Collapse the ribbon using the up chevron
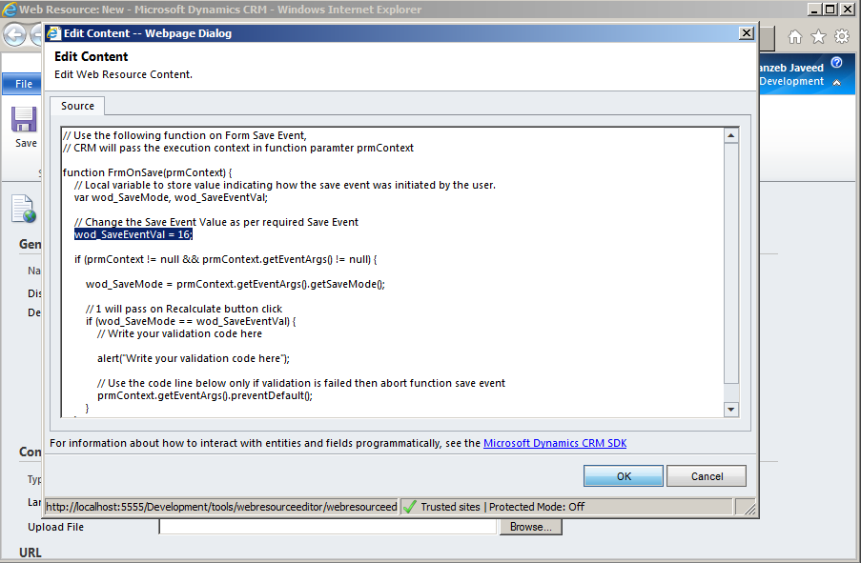 pyautogui.click(x=837, y=82)
